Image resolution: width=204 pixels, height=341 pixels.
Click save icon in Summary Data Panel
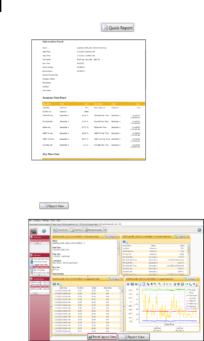click(x=124, y=241)
